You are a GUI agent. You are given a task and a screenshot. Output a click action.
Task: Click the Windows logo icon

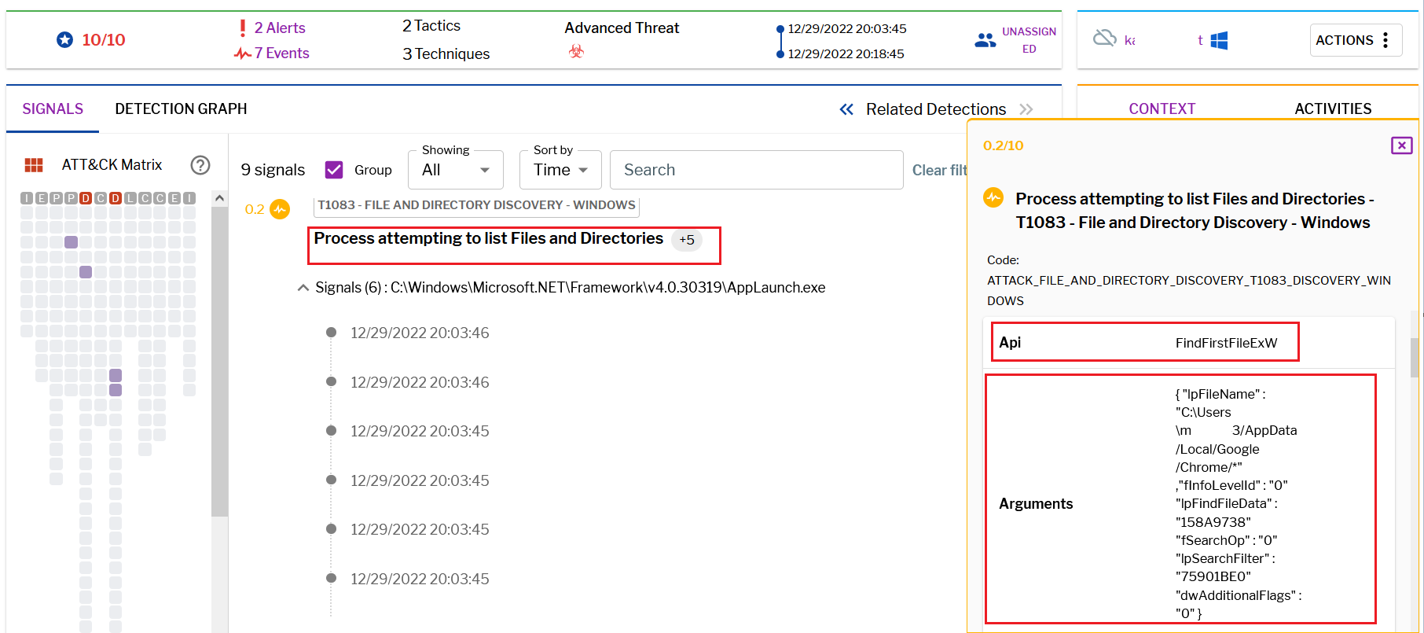(1219, 40)
